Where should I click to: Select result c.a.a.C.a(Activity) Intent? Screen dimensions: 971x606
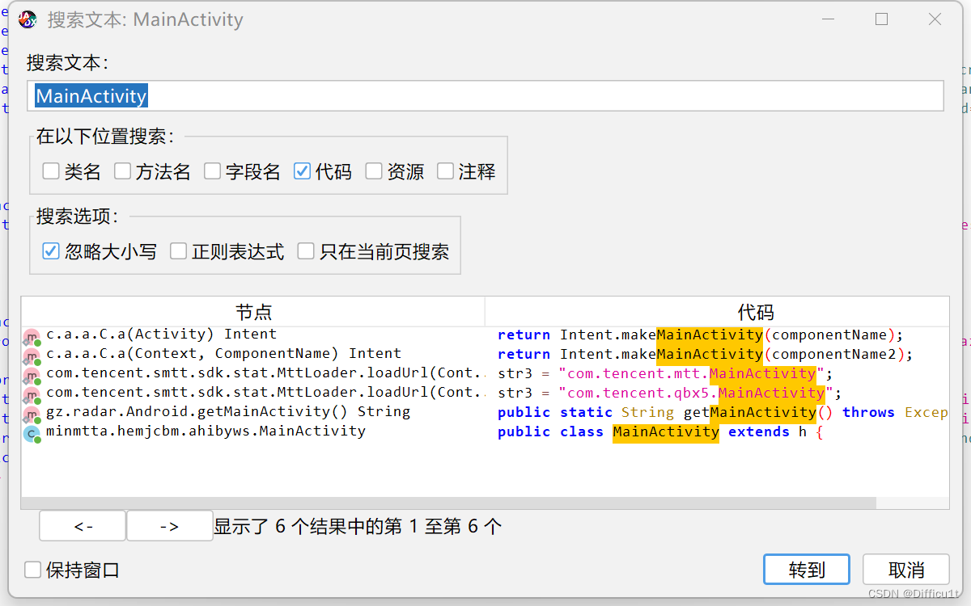[x=161, y=334]
